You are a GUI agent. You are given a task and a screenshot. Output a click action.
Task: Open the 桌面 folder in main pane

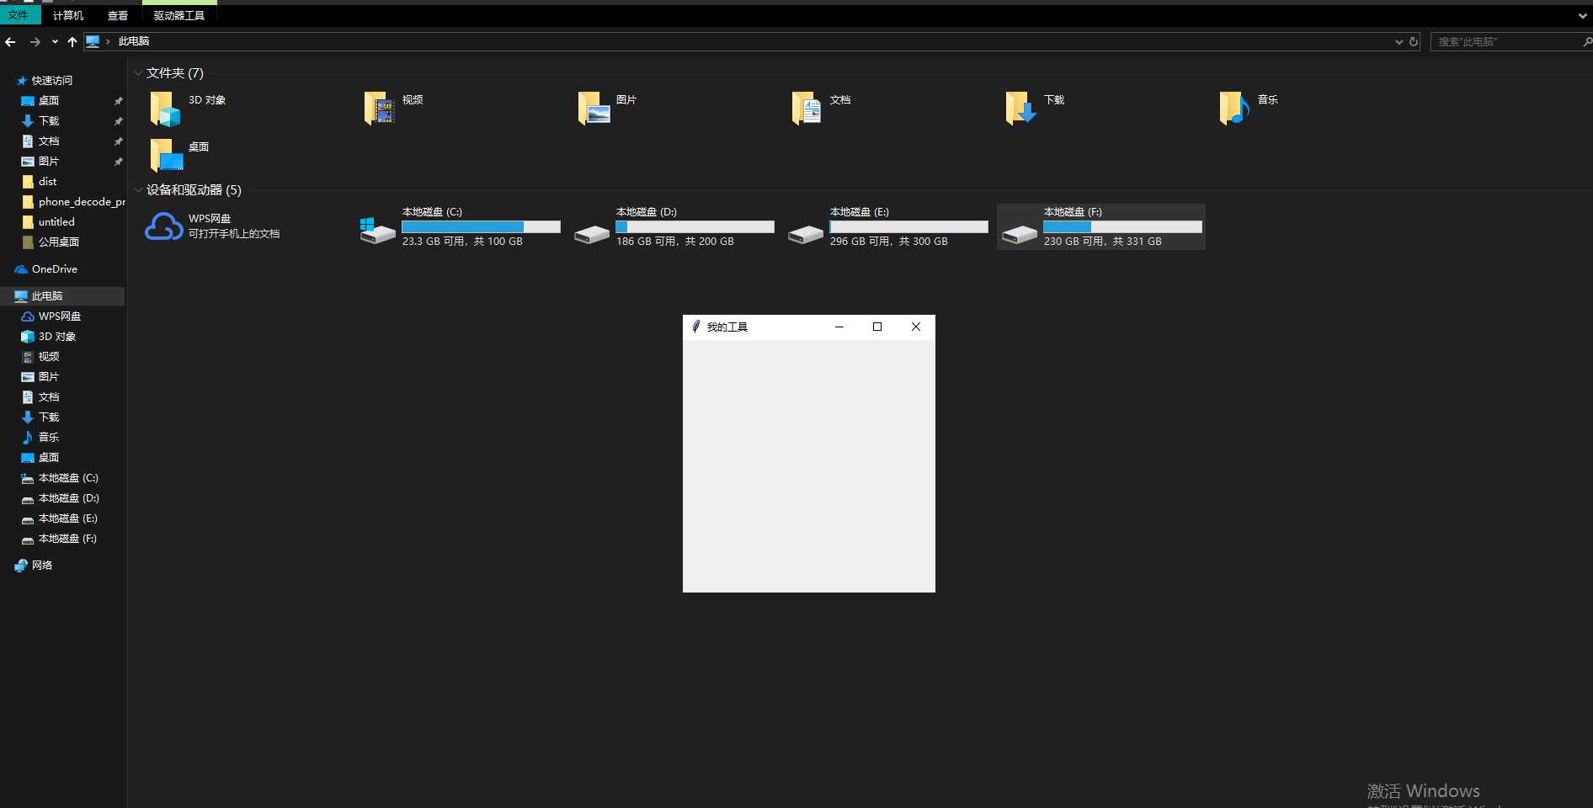pos(166,156)
